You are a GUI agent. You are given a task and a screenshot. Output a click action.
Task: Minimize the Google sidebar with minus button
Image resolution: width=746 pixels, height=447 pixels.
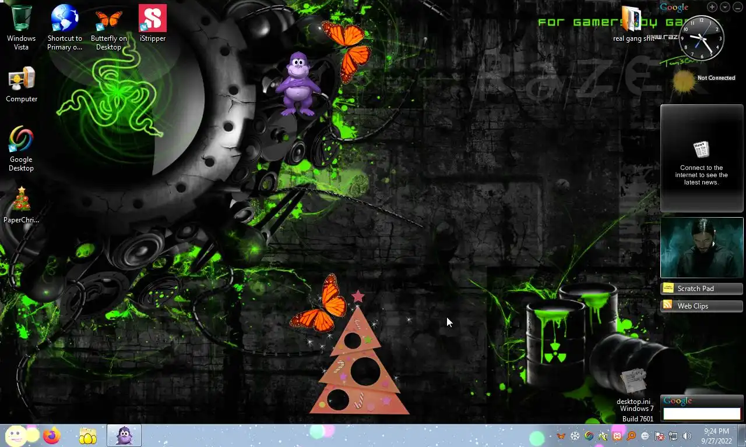click(x=738, y=7)
